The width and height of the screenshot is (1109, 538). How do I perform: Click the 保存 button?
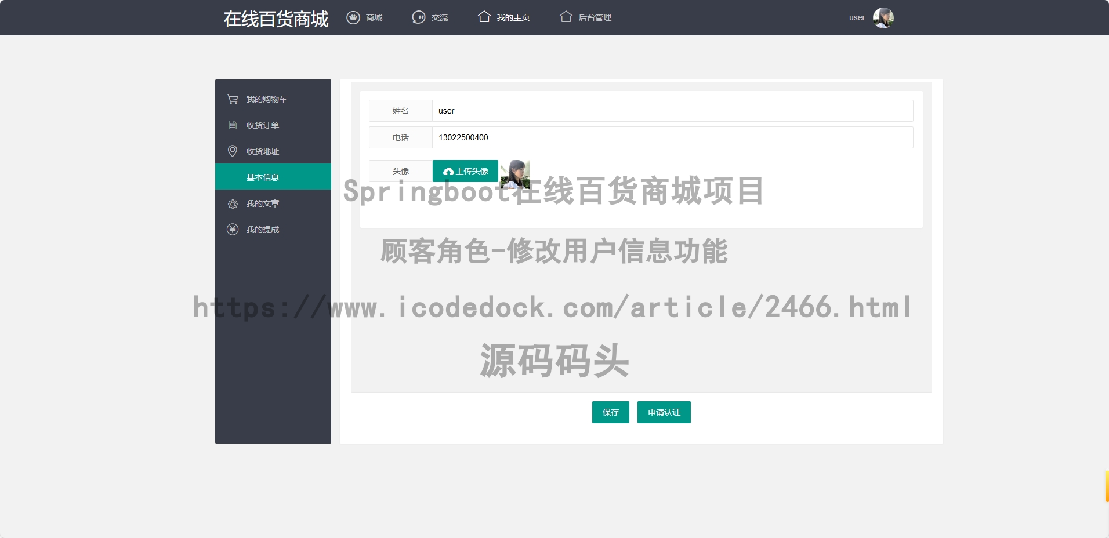point(610,412)
